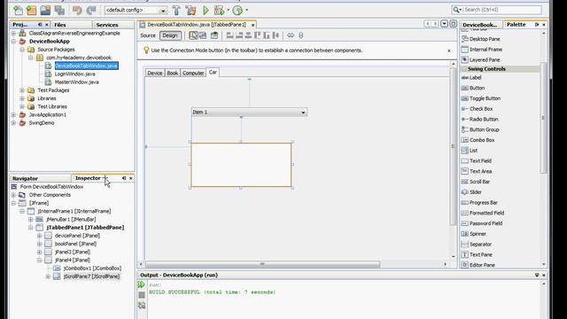The image size is (567, 319).
Task: Expand the JavaApplication1 project
Action: pos(14,114)
